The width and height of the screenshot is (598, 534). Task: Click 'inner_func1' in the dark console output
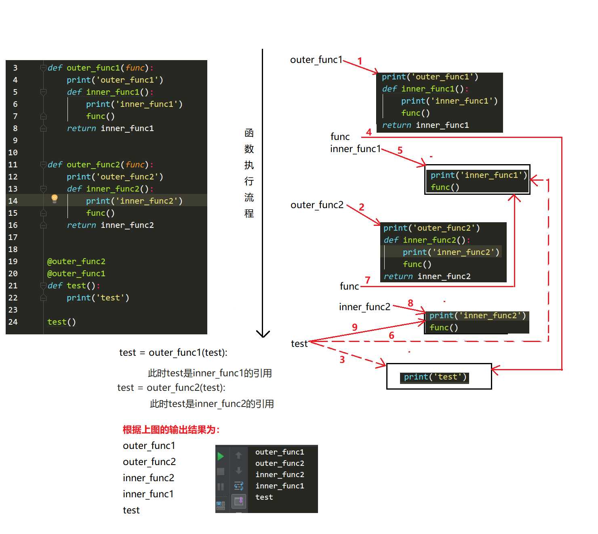[x=280, y=486]
